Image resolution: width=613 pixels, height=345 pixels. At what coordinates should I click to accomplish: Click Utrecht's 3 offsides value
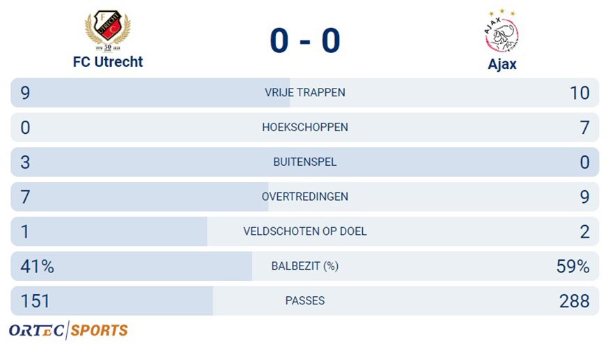[x=25, y=162]
